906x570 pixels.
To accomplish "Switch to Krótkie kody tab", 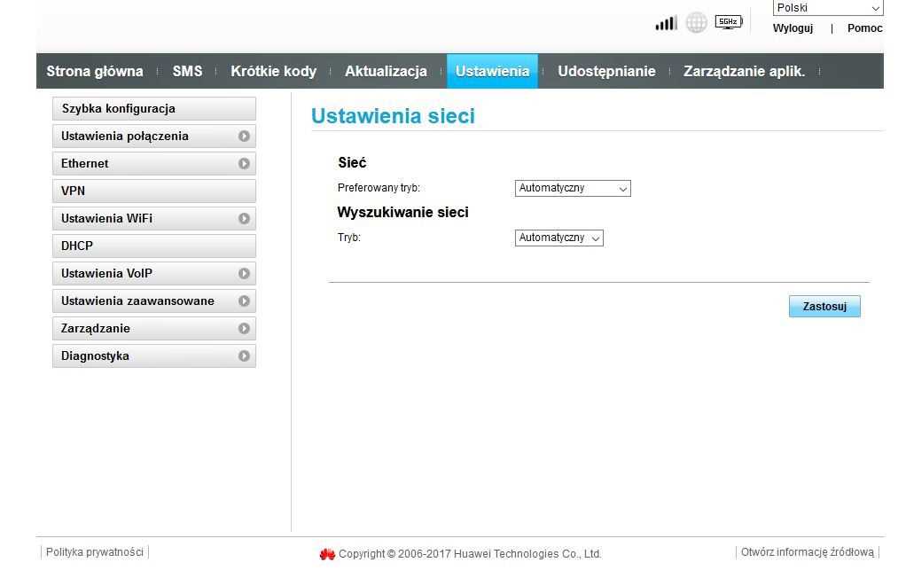I will 273,71.
